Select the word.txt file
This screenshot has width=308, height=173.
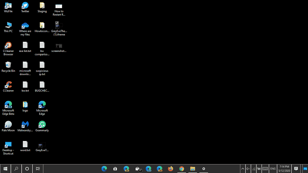[x=25, y=147]
